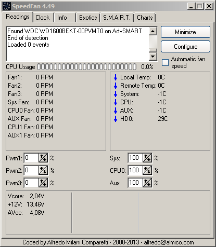Click the CPU0 Fan reading

click(x=30, y=111)
